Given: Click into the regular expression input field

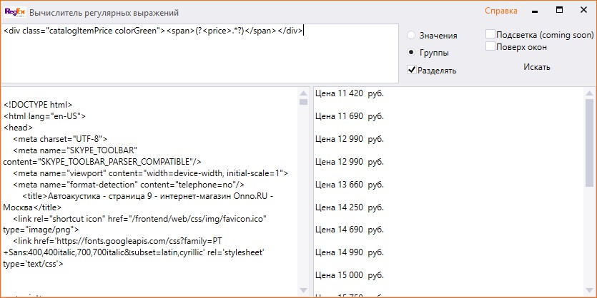Looking at the screenshot, I should point(200,53).
